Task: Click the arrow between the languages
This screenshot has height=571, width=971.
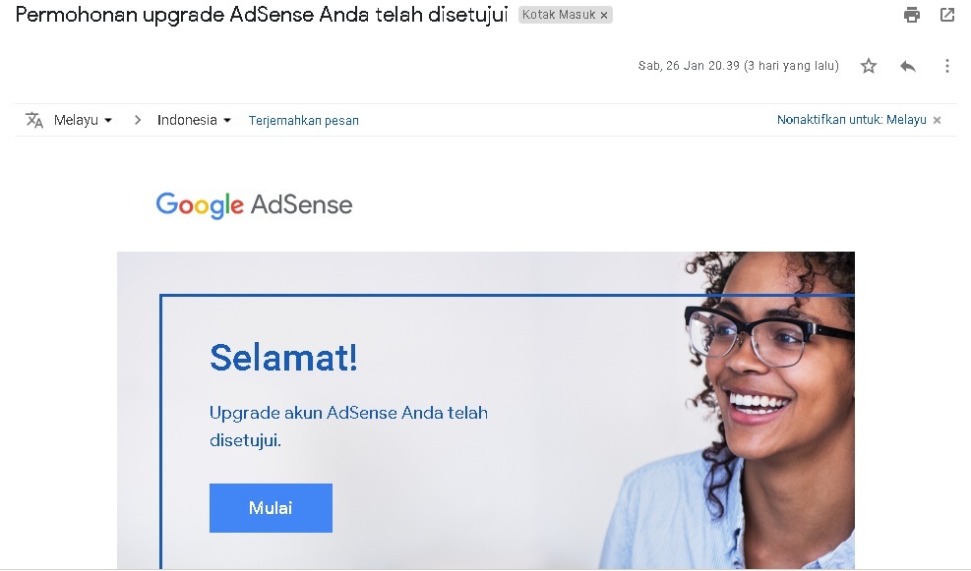Action: [138, 120]
